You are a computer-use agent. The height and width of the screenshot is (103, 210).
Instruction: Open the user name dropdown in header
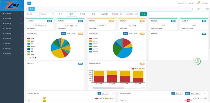(191, 3)
